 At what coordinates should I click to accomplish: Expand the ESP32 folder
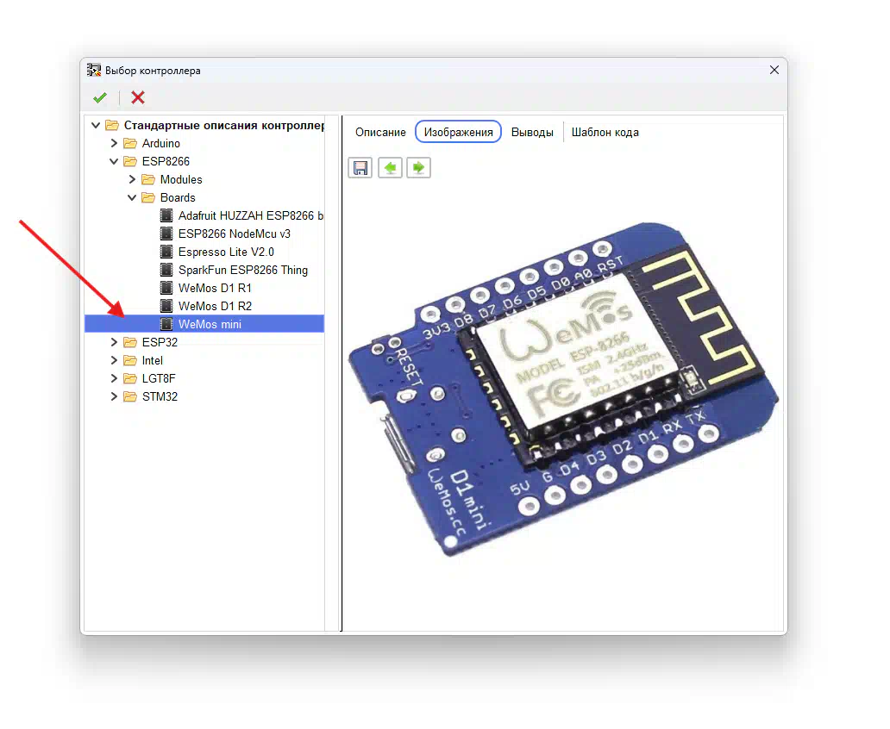click(x=114, y=342)
